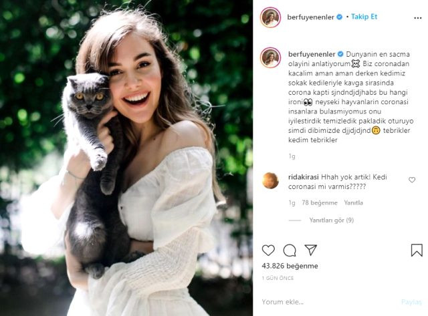Image resolution: width=428 pixels, height=316 pixels.
Task: Open berfuyenenler profile picture in header
Action: 271,17
